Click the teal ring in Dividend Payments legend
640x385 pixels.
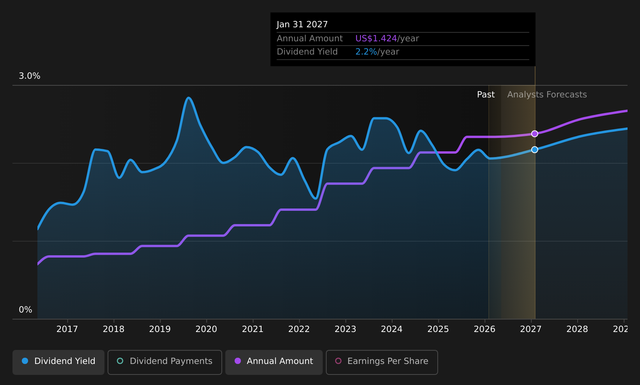click(120, 361)
